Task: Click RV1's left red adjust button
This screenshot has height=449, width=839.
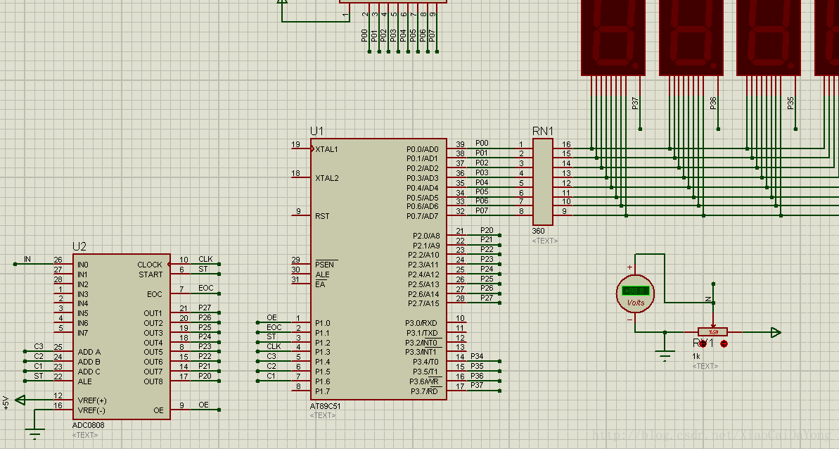Action: click(703, 343)
